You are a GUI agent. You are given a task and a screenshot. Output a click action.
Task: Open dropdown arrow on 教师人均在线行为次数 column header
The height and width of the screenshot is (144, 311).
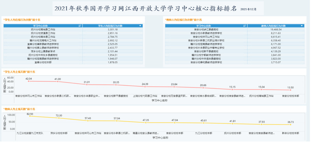[x=302, y=26]
